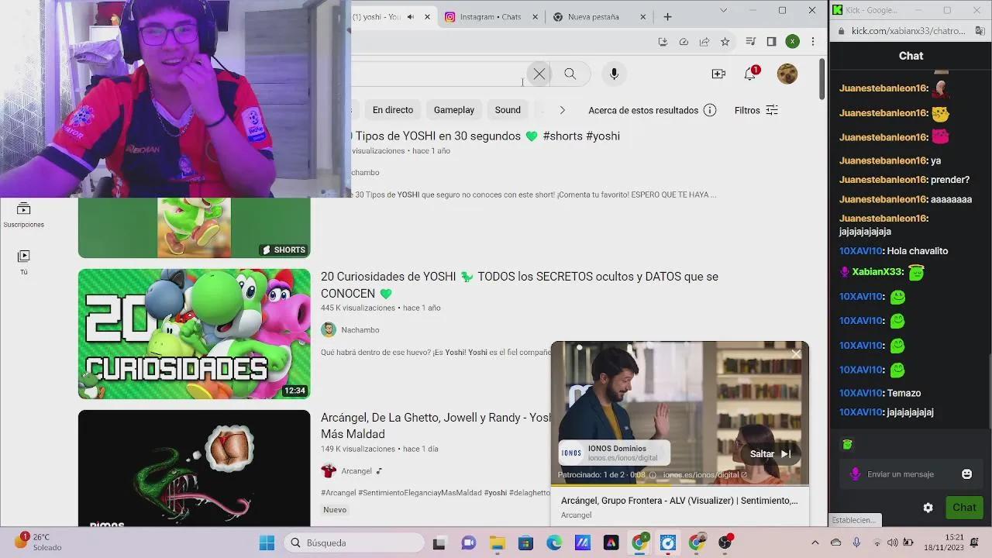Open Suscripciones in the YouTube sidebar
This screenshot has width=992, height=558.
pos(23,215)
